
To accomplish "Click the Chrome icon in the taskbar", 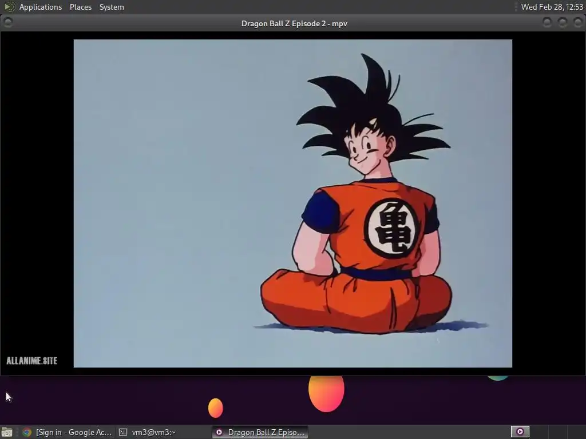I will coord(27,432).
